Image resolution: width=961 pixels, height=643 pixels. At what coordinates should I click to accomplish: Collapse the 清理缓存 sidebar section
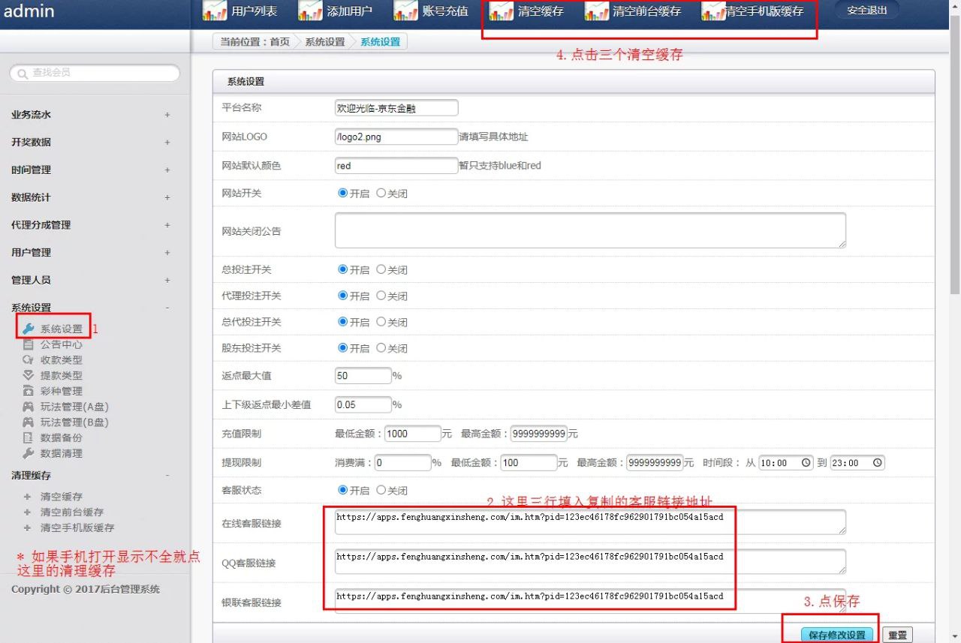[167, 476]
